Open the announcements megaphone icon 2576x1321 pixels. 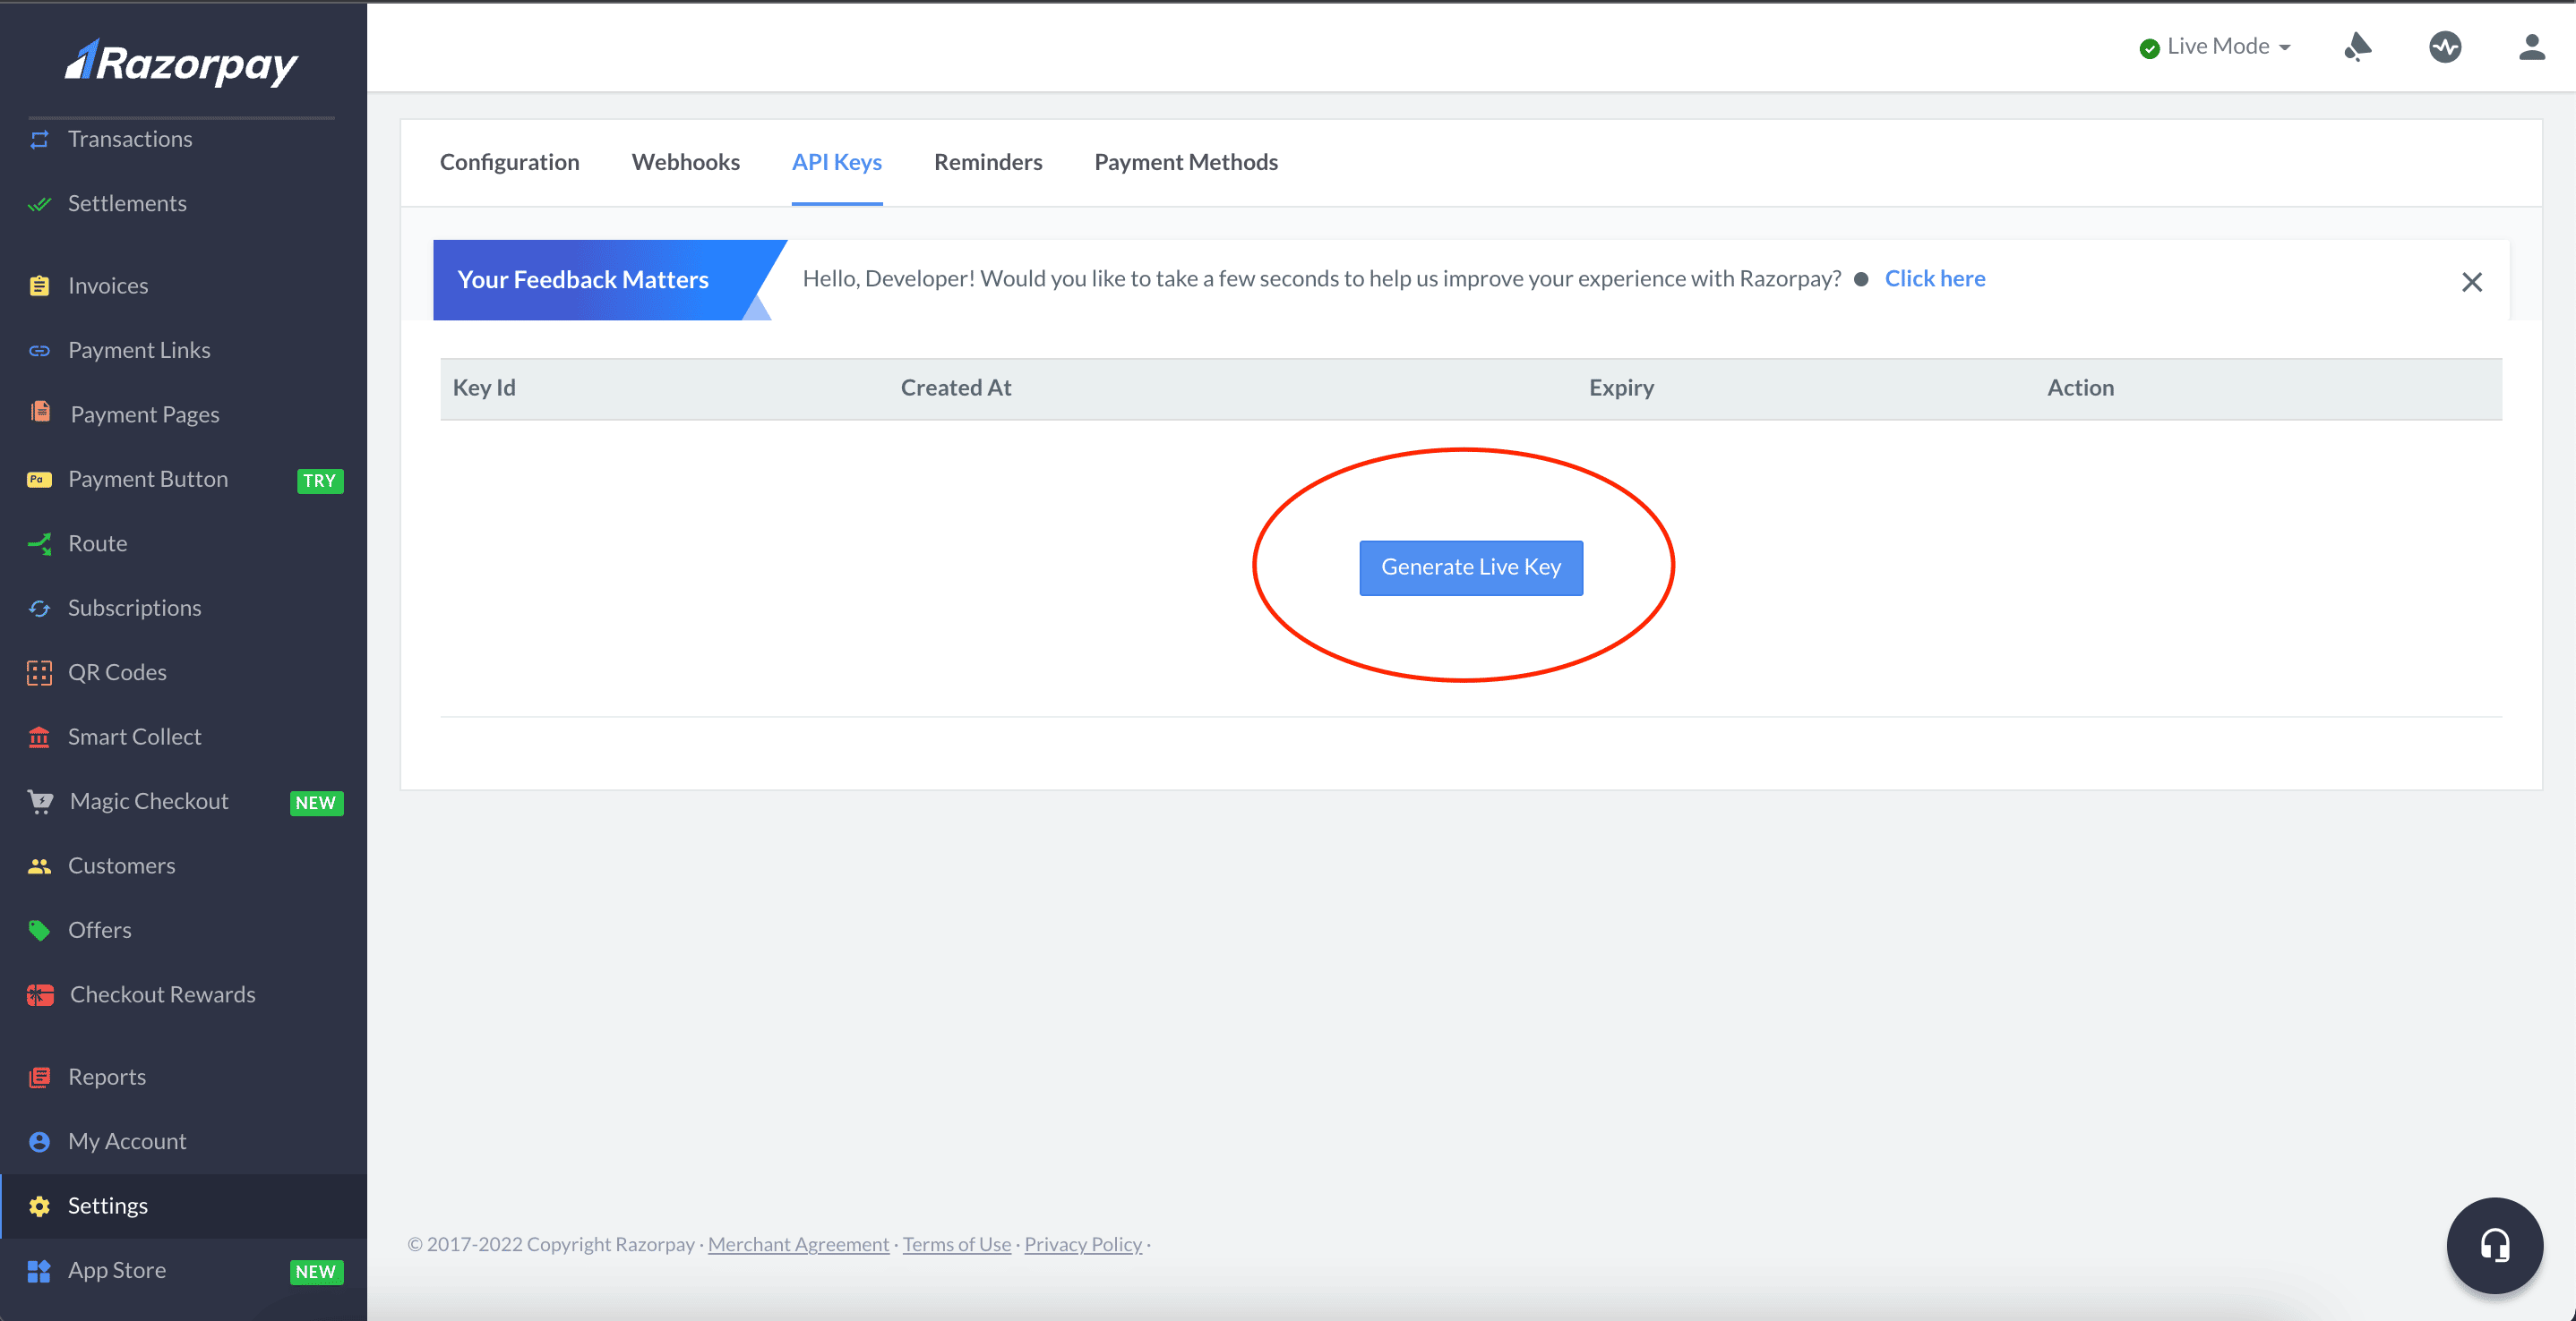tap(2357, 47)
